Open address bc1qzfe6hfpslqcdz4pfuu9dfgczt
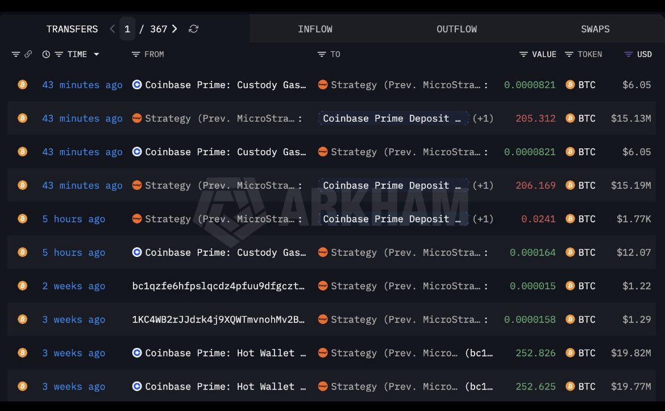The image size is (665, 411). 218,286
